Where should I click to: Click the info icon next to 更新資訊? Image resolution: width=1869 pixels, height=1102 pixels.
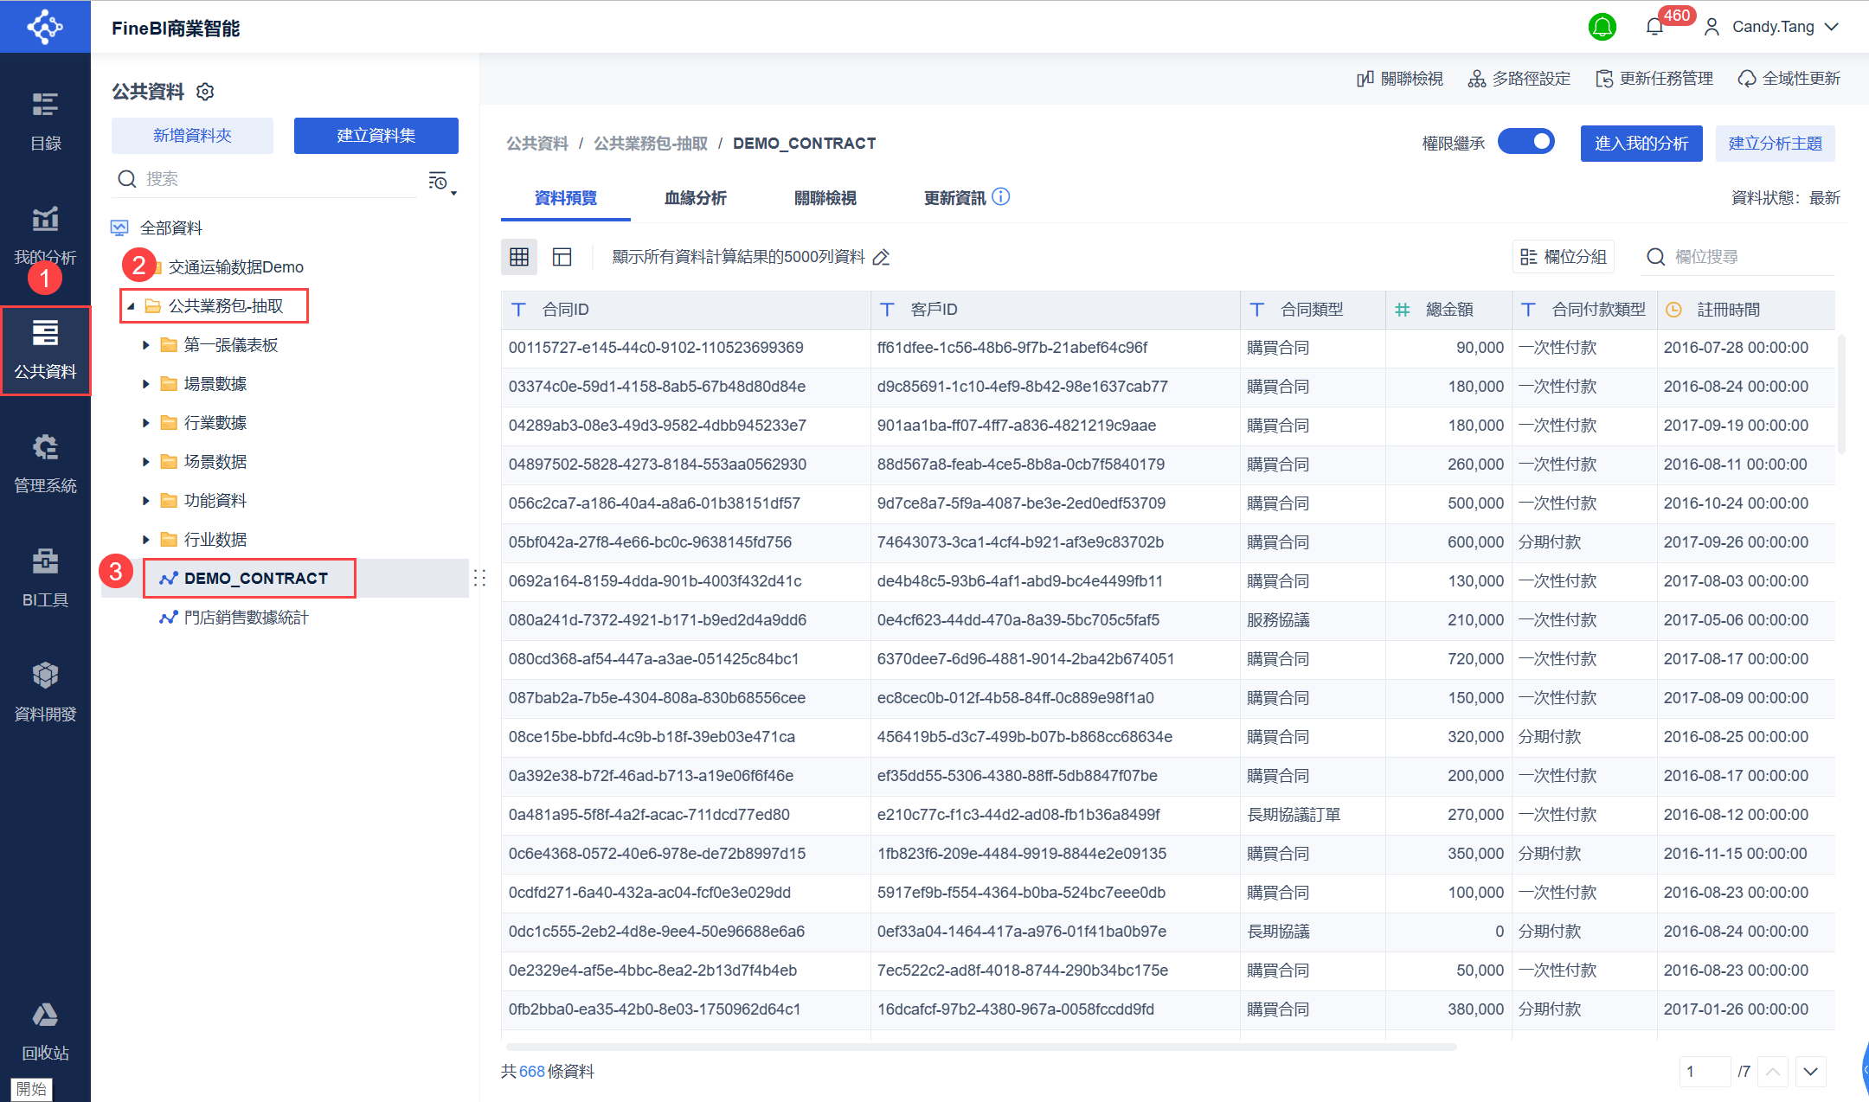click(1001, 197)
